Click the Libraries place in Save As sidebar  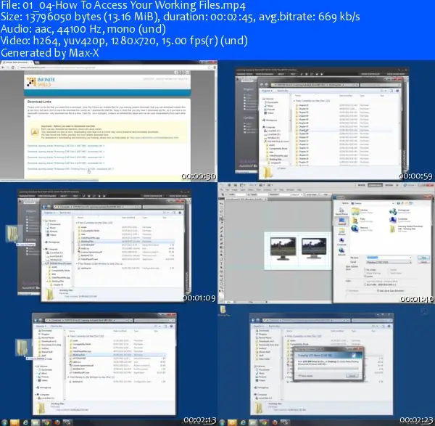[341, 232]
